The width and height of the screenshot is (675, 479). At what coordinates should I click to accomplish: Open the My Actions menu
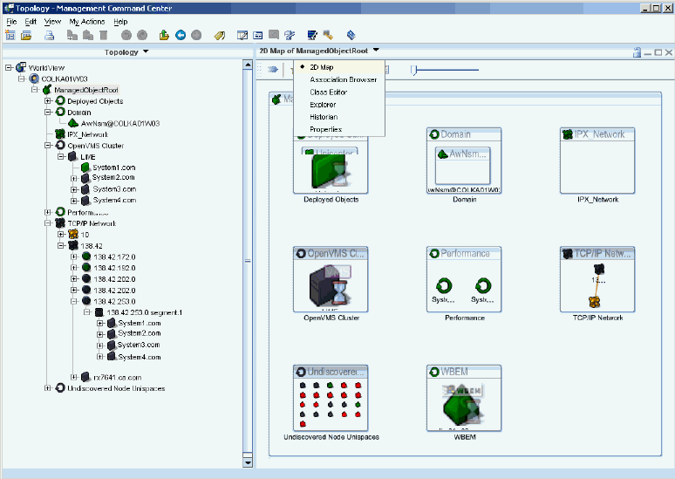(x=85, y=21)
